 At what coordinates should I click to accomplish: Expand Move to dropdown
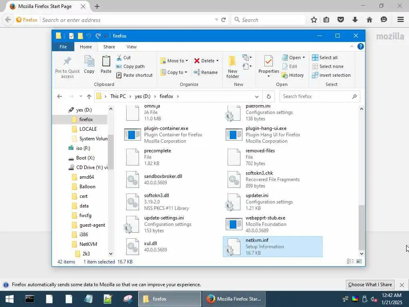(187, 61)
